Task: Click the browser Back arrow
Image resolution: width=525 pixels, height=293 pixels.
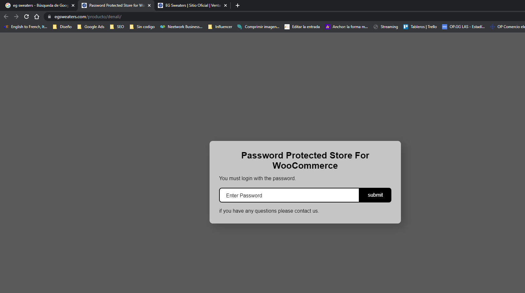Action: click(6, 17)
